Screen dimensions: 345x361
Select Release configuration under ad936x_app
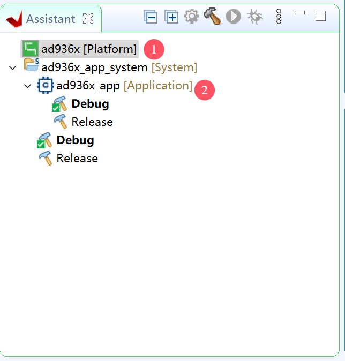92,122
